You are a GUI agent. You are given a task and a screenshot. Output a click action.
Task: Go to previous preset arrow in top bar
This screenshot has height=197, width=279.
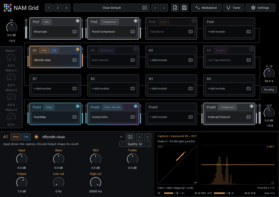click(x=155, y=8)
